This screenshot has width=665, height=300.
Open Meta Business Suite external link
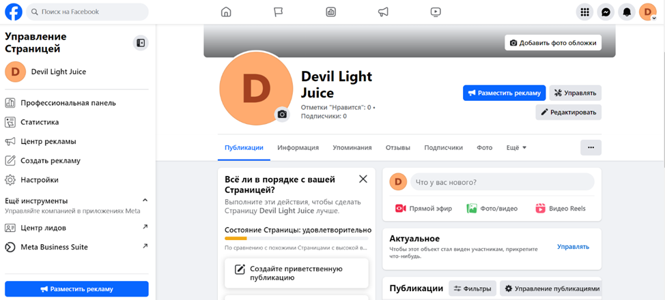(76, 247)
